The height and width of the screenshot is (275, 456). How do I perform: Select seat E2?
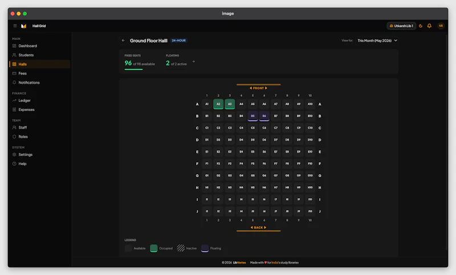pos(218,151)
